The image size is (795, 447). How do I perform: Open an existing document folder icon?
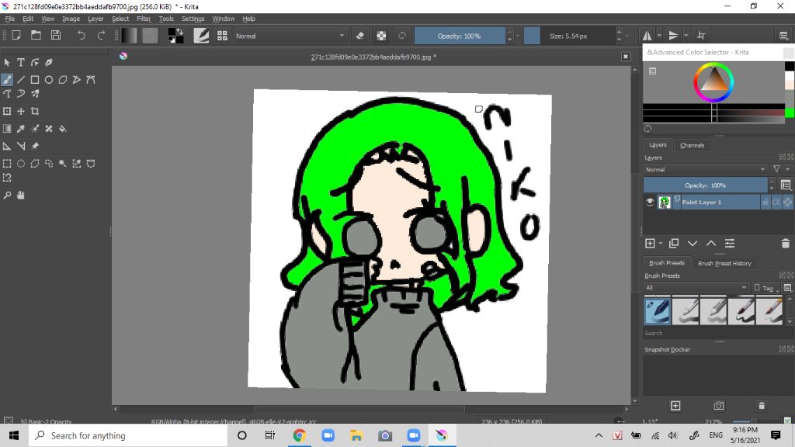tap(36, 36)
